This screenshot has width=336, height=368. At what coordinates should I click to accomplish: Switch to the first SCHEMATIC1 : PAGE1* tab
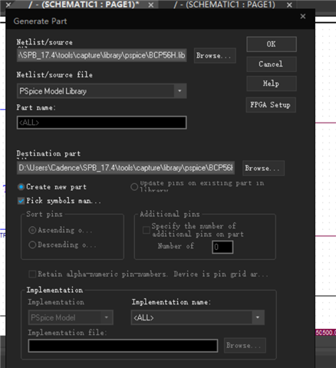point(84,5)
